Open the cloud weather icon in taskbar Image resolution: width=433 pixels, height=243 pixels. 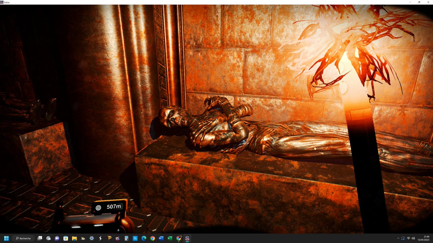point(48,238)
